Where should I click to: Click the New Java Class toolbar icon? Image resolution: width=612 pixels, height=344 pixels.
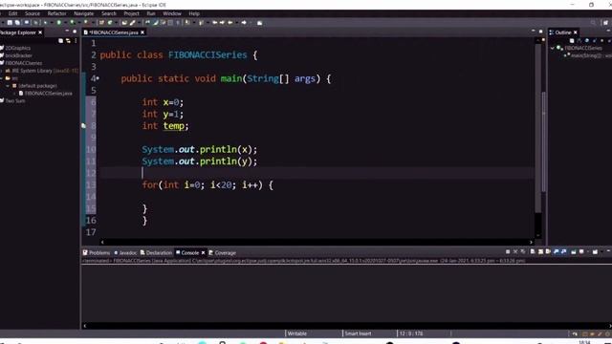[110, 23]
